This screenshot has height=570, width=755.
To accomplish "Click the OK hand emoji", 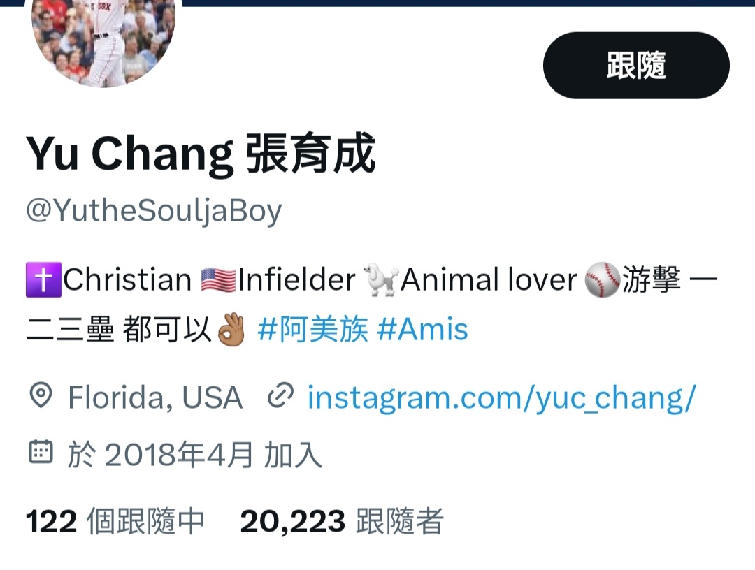I will [x=231, y=330].
